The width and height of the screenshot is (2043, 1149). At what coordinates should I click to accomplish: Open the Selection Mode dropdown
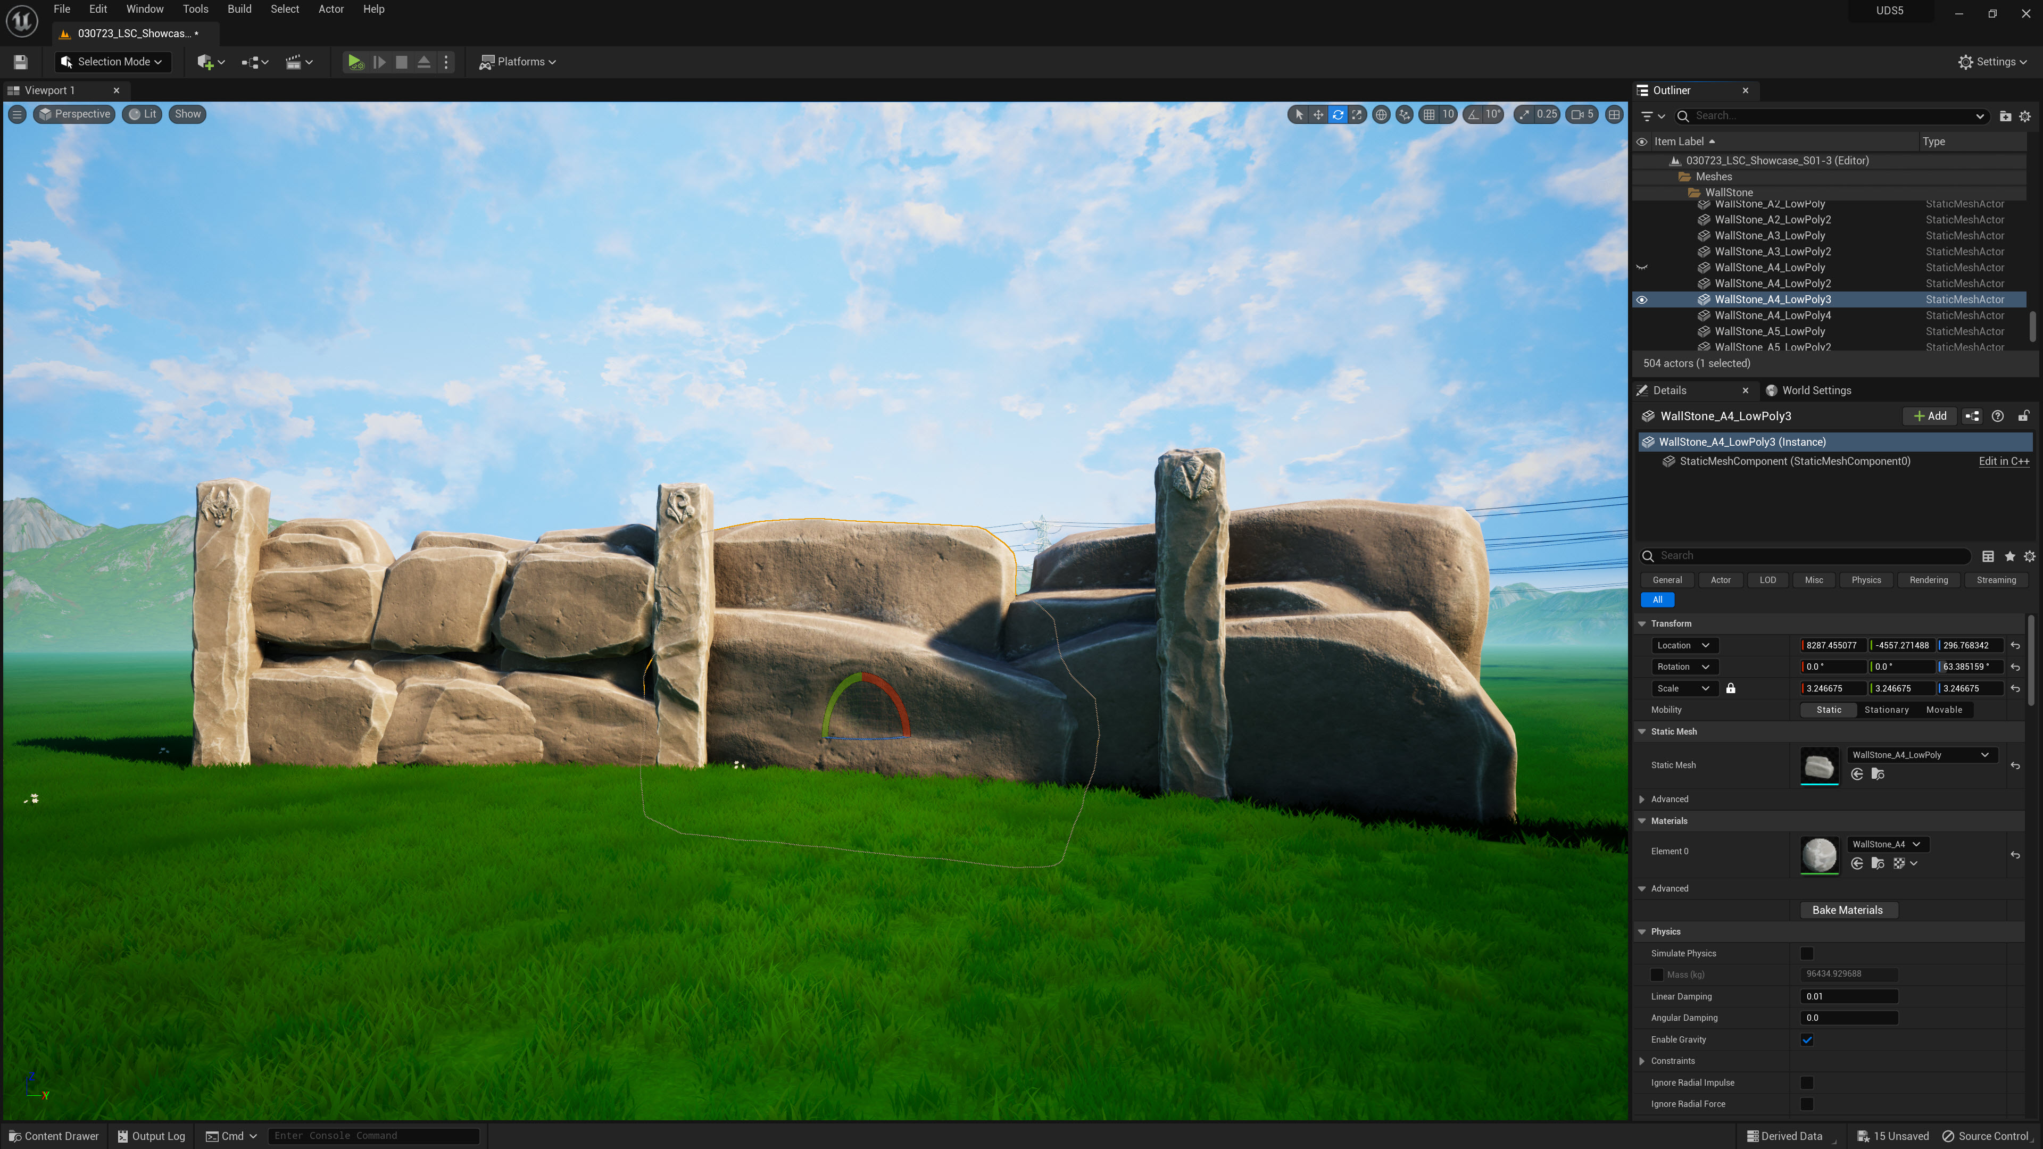click(x=113, y=62)
